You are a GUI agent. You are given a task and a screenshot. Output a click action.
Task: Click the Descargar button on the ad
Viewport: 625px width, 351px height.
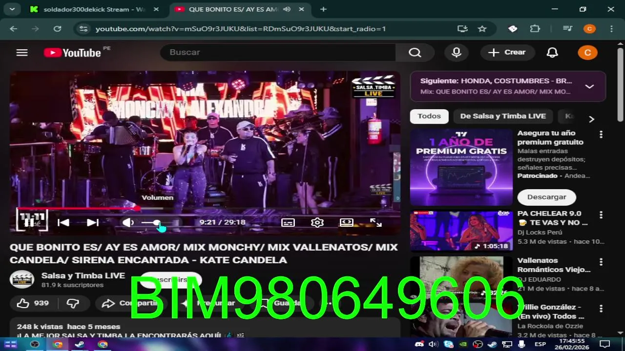pyautogui.click(x=547, y=197)
